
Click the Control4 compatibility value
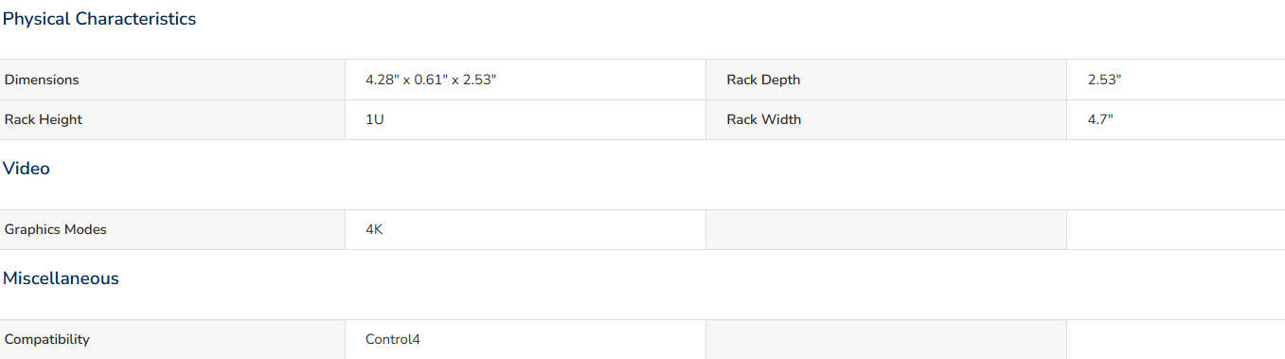[393, 339]
